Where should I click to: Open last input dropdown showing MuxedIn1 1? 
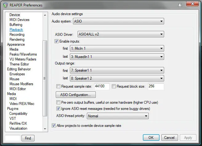117,57
